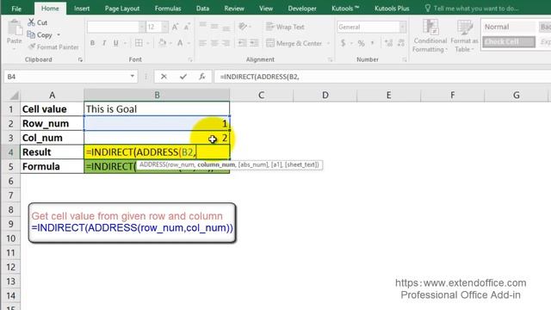Open Number format dialog launcher
This screenshot has width=551, height=310.
point(405,59)
